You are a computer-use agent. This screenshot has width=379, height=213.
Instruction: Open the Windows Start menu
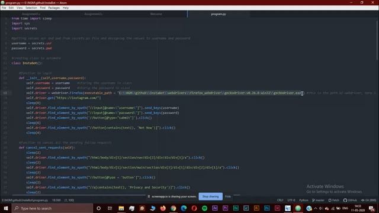pos(6,208)
